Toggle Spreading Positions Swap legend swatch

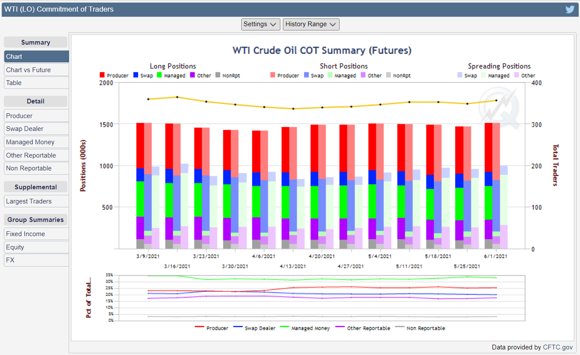coord(460,76)
